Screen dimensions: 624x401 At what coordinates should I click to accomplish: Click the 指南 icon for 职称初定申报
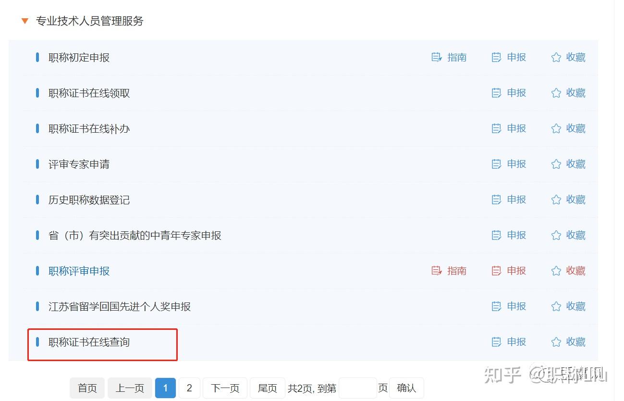(x=437, y=57)
